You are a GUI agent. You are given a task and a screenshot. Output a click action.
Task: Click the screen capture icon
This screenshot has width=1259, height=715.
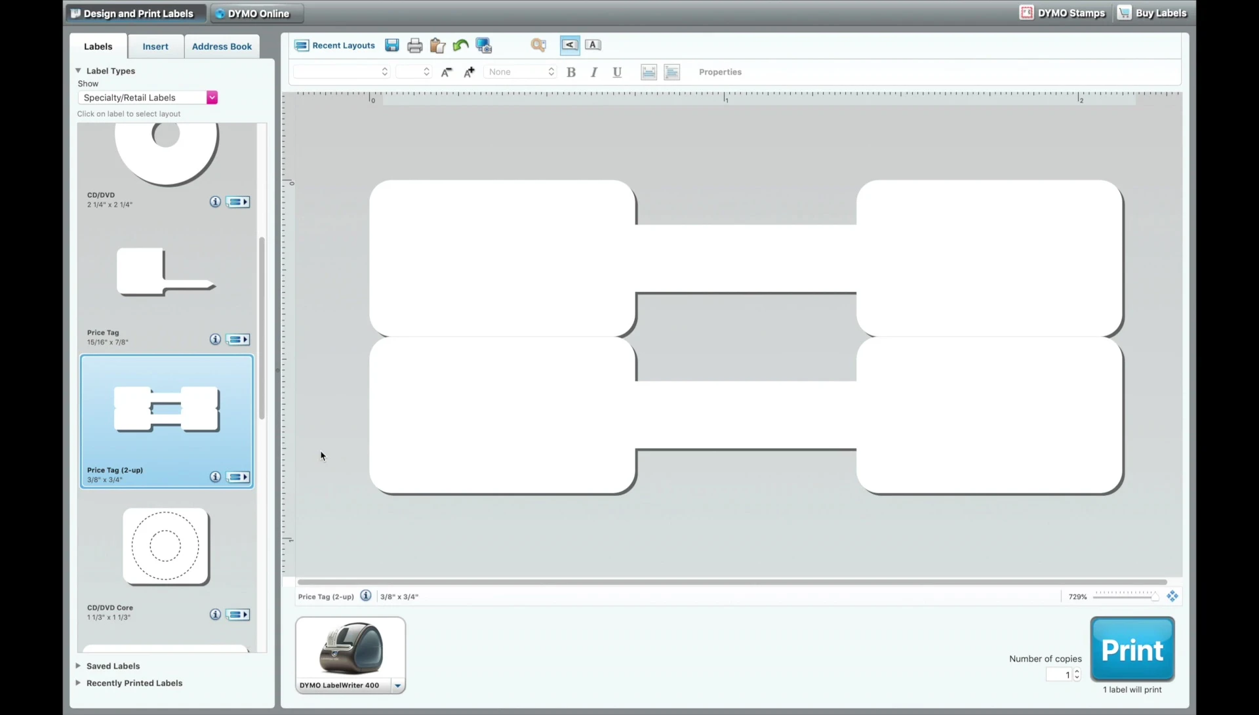click(x=483, y=45)
